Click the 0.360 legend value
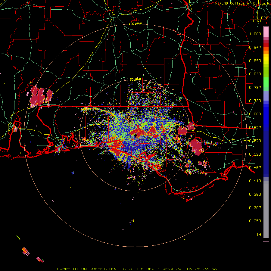 click(x=255, y=195)
